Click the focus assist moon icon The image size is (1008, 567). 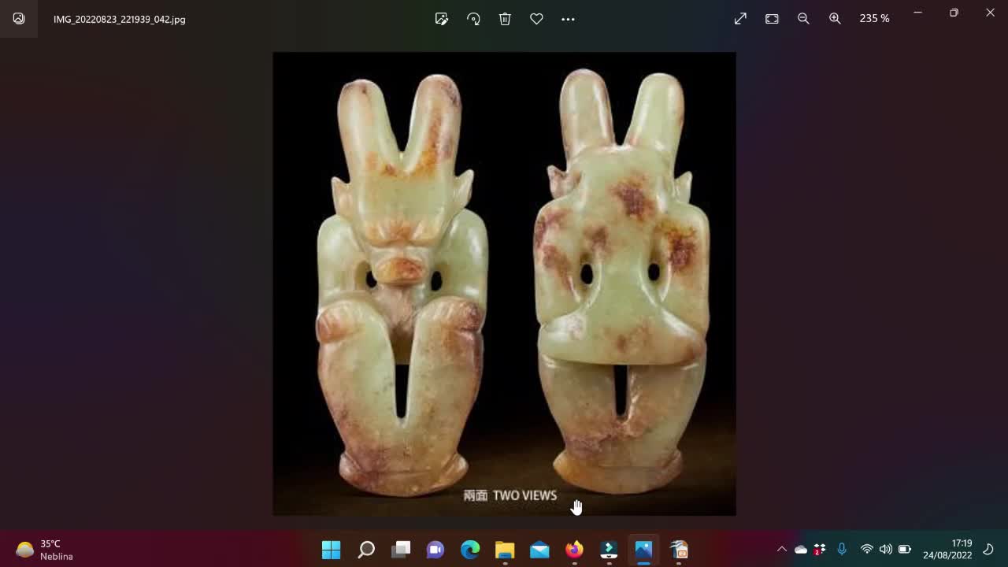pos(988,549)
